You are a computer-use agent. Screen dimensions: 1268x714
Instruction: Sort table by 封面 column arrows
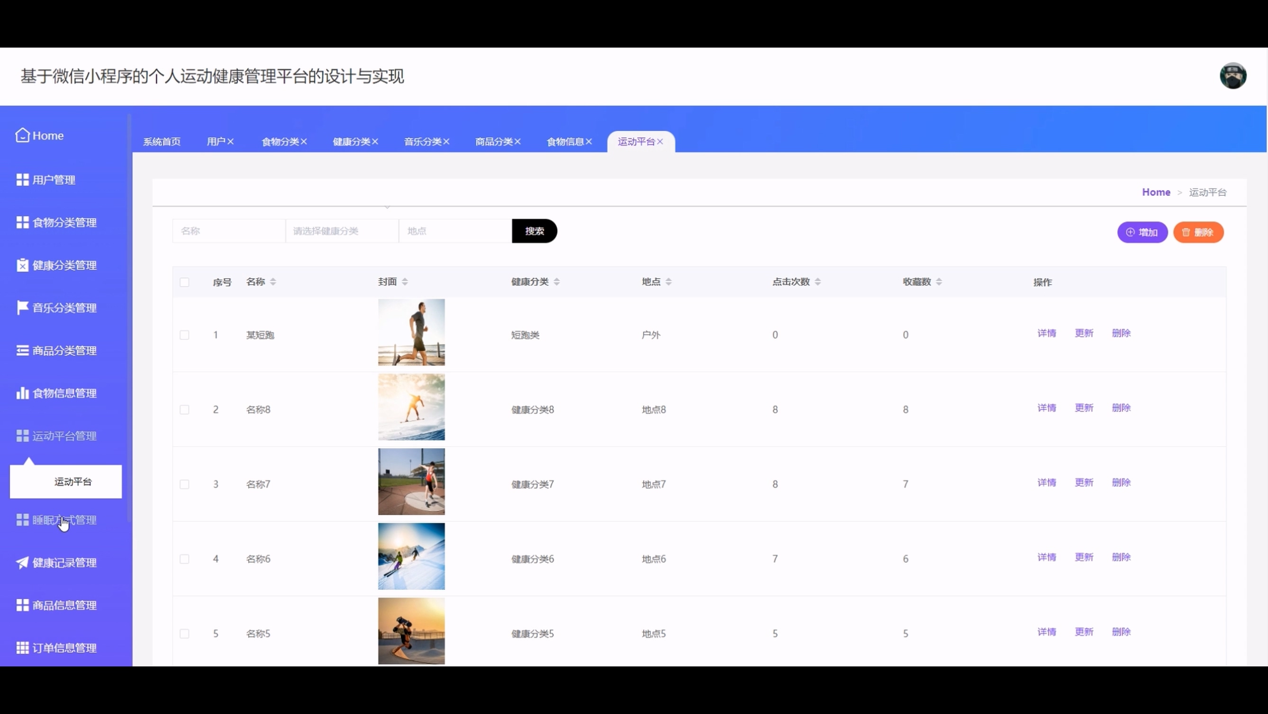coord(405,282)
